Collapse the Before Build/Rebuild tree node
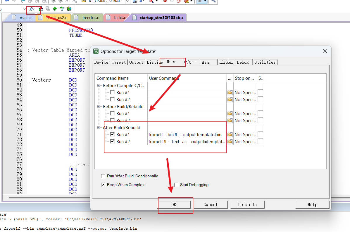The height and width of the screenshot is (232, 350). click(x=99, y=106)
